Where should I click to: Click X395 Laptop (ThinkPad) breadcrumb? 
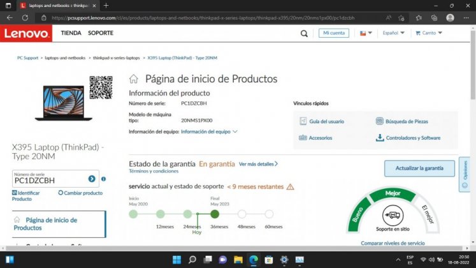(182, 57)
